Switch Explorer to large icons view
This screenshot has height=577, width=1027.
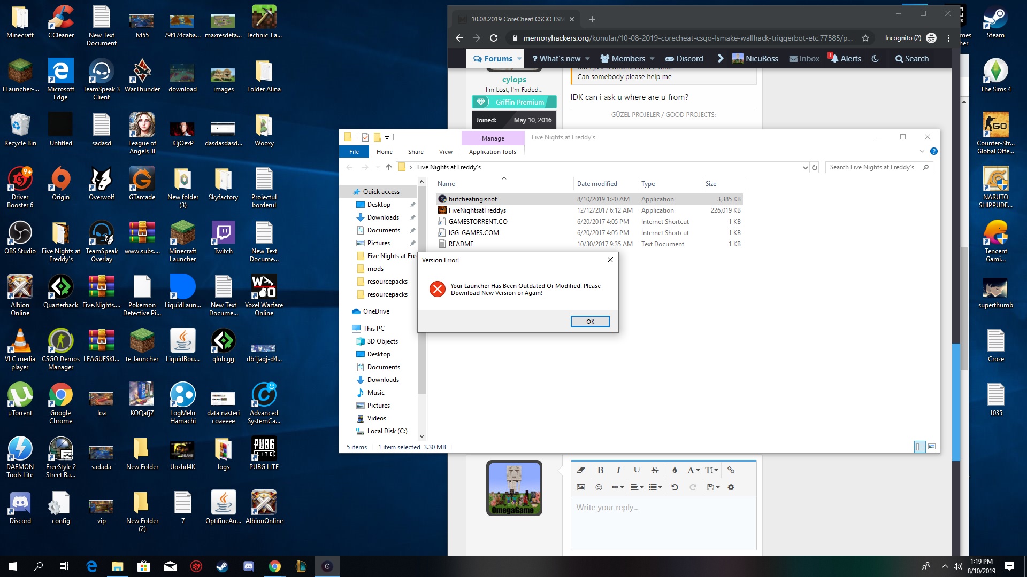point(932,447)
